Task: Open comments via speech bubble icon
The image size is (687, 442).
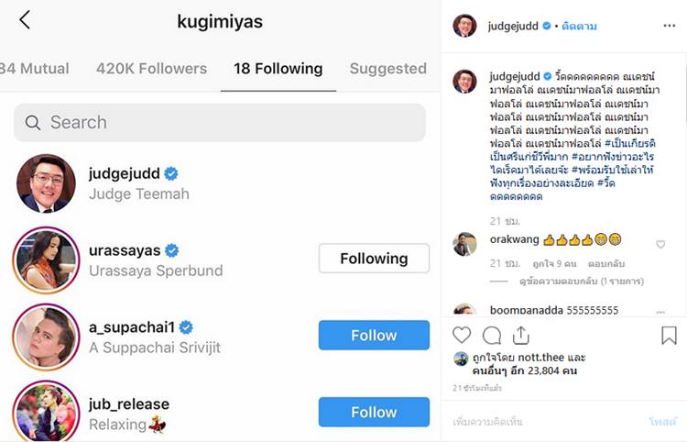Action: [x=492, y=335]
